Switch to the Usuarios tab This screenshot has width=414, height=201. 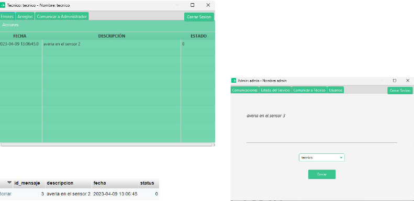335,90
